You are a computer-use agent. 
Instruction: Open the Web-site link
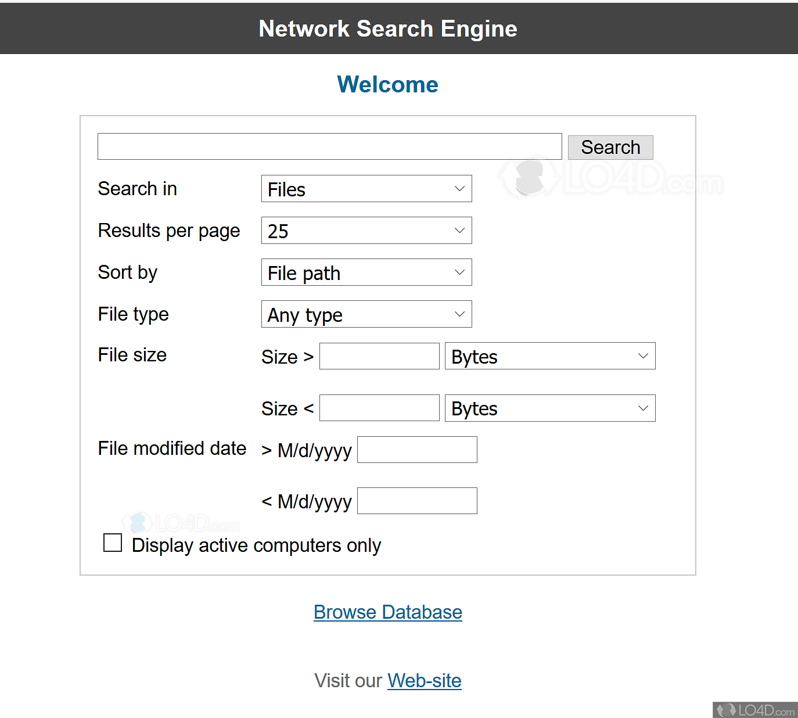point(424,680)
